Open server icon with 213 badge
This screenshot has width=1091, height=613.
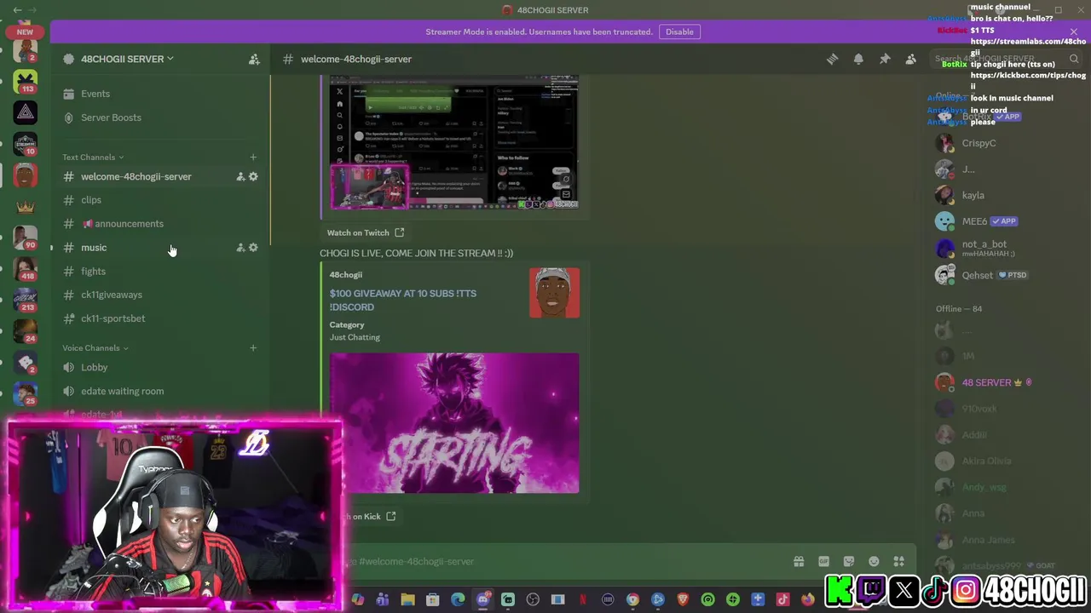pyautogui.click(x=26, y=300)
